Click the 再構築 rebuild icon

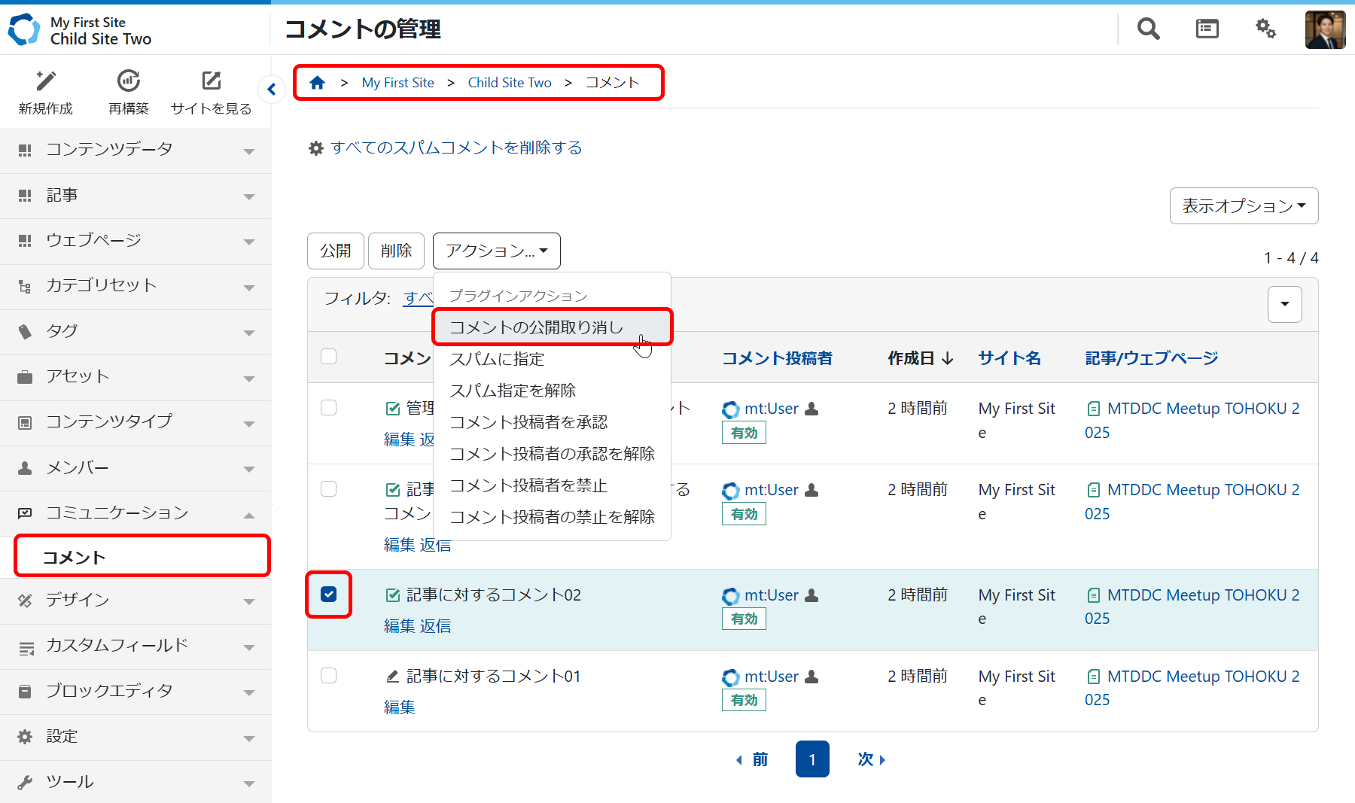[129, 81]
